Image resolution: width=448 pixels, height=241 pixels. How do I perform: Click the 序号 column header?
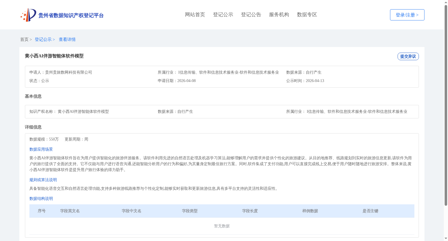(42, 211)
